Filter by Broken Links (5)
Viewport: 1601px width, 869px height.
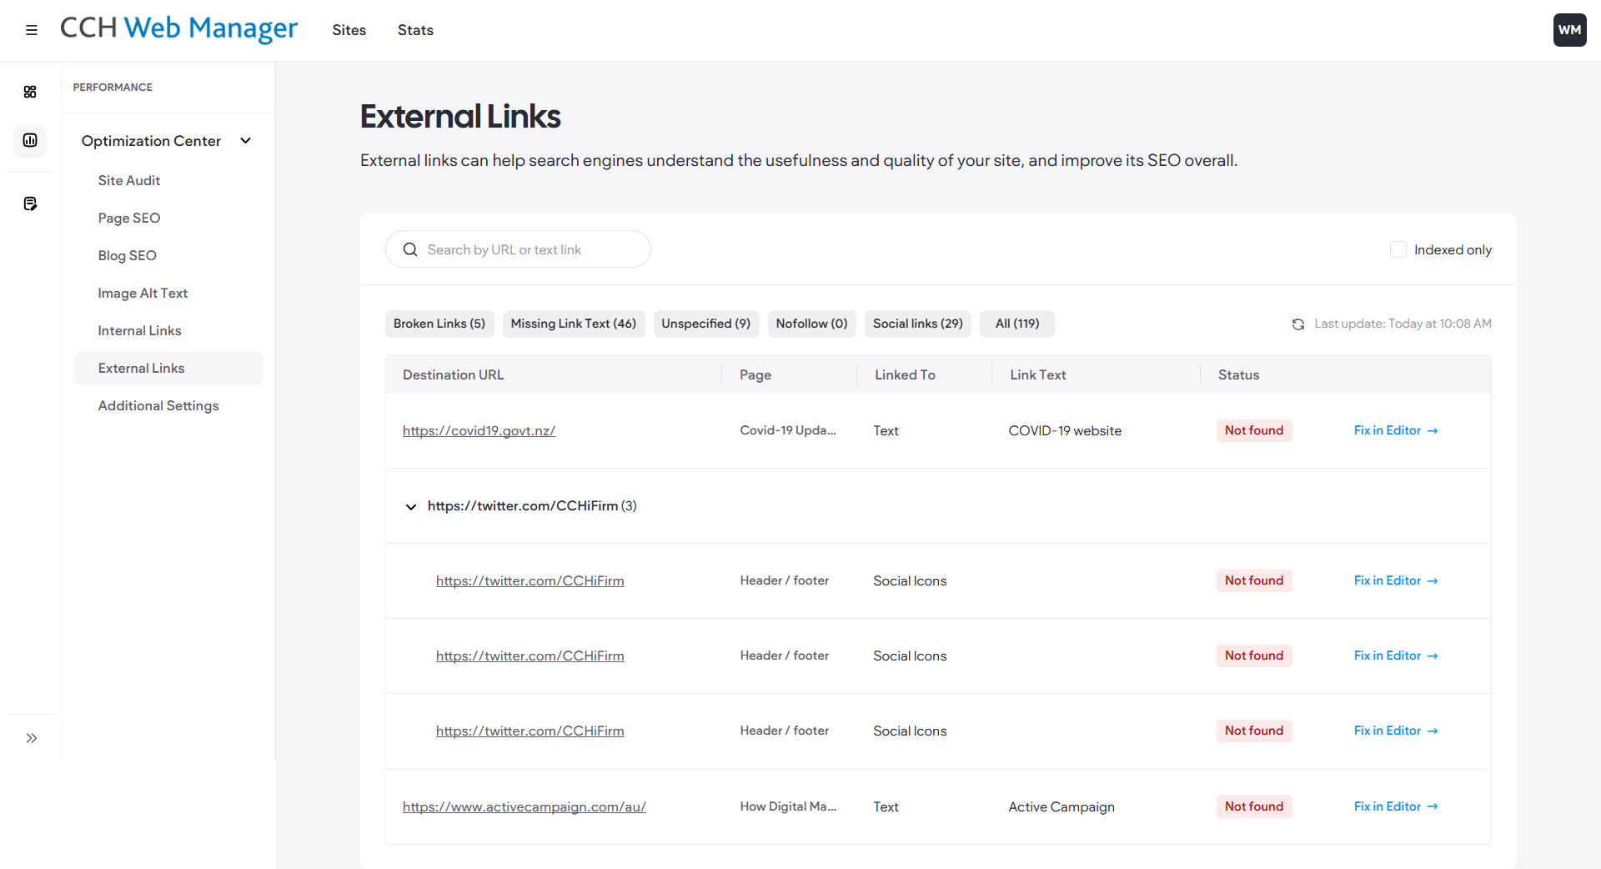(x=439, y=324)
